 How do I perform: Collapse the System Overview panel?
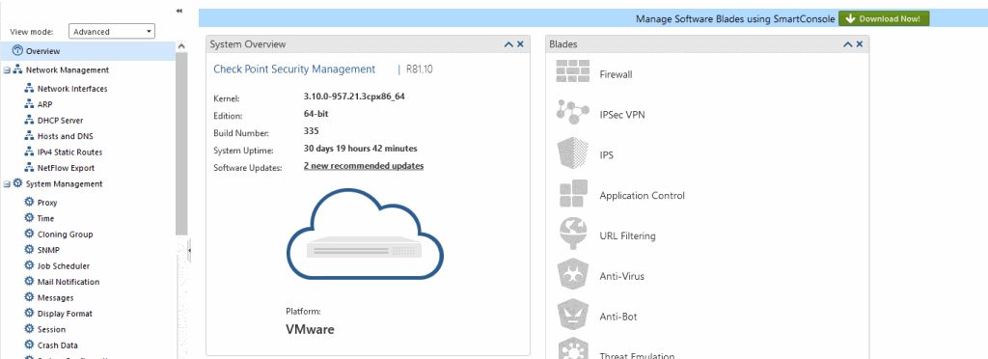point(508,44)
